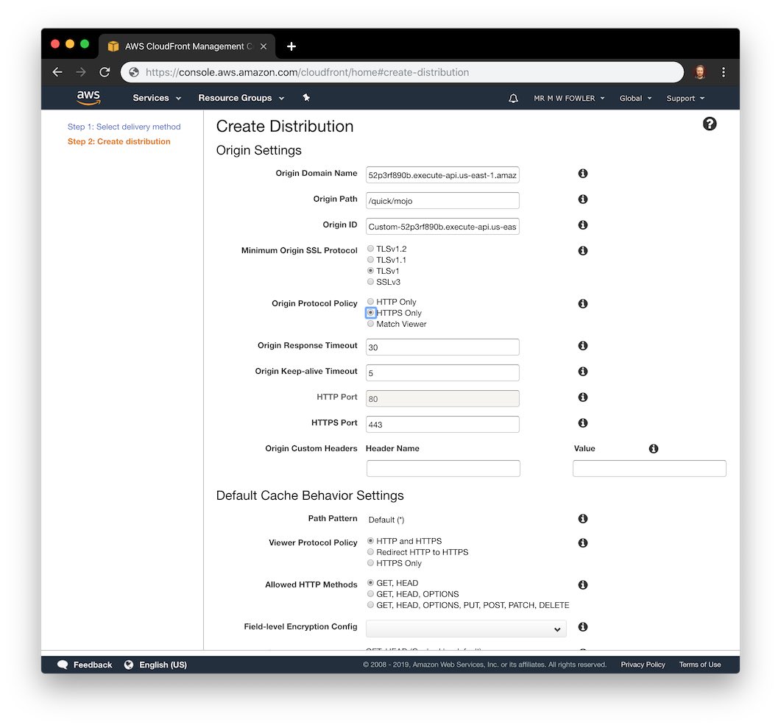Show info for Origin Protocol Policy
781x728 pixels.
pyautogui.click(x=583, y=304)
